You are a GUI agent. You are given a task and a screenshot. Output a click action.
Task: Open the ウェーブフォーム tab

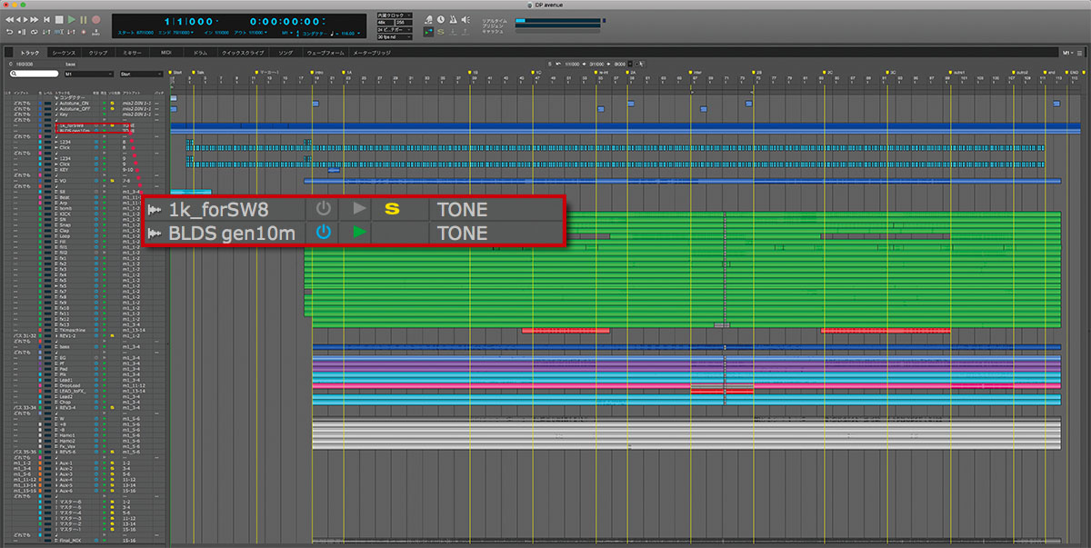325,53
